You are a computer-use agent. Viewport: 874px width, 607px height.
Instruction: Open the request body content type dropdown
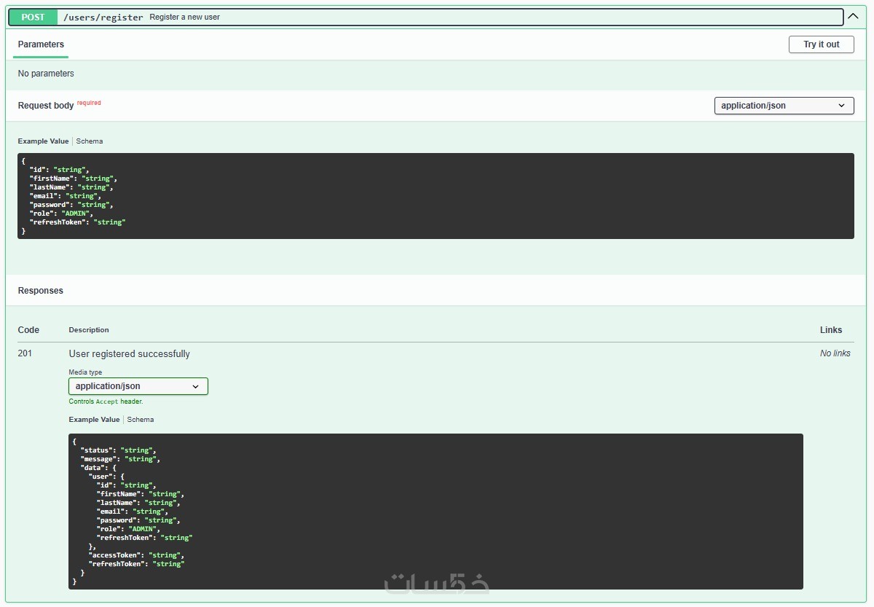click(x=784, y=106)
